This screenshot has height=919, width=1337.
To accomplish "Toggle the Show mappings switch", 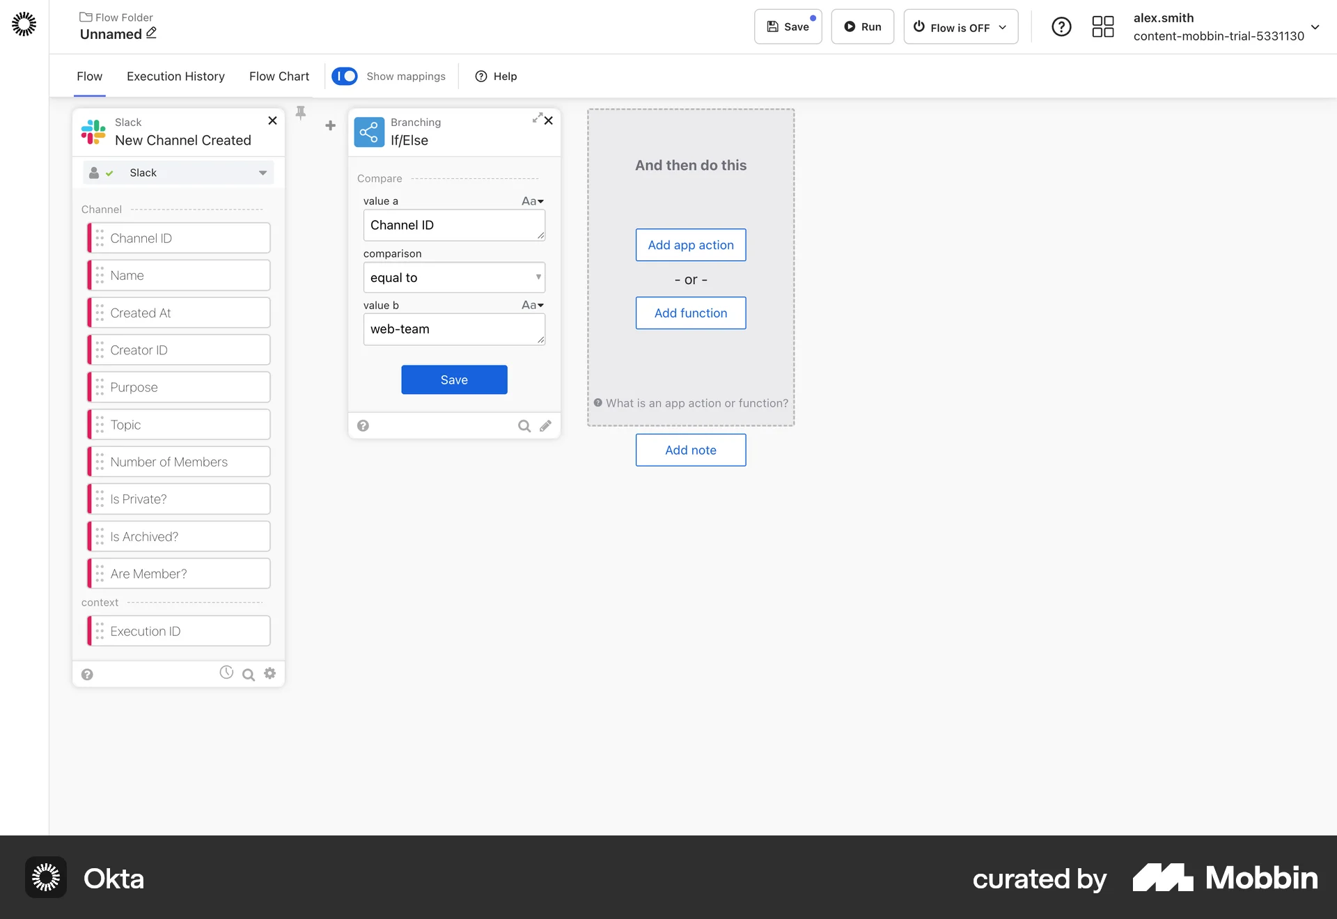I will (345, 76).
